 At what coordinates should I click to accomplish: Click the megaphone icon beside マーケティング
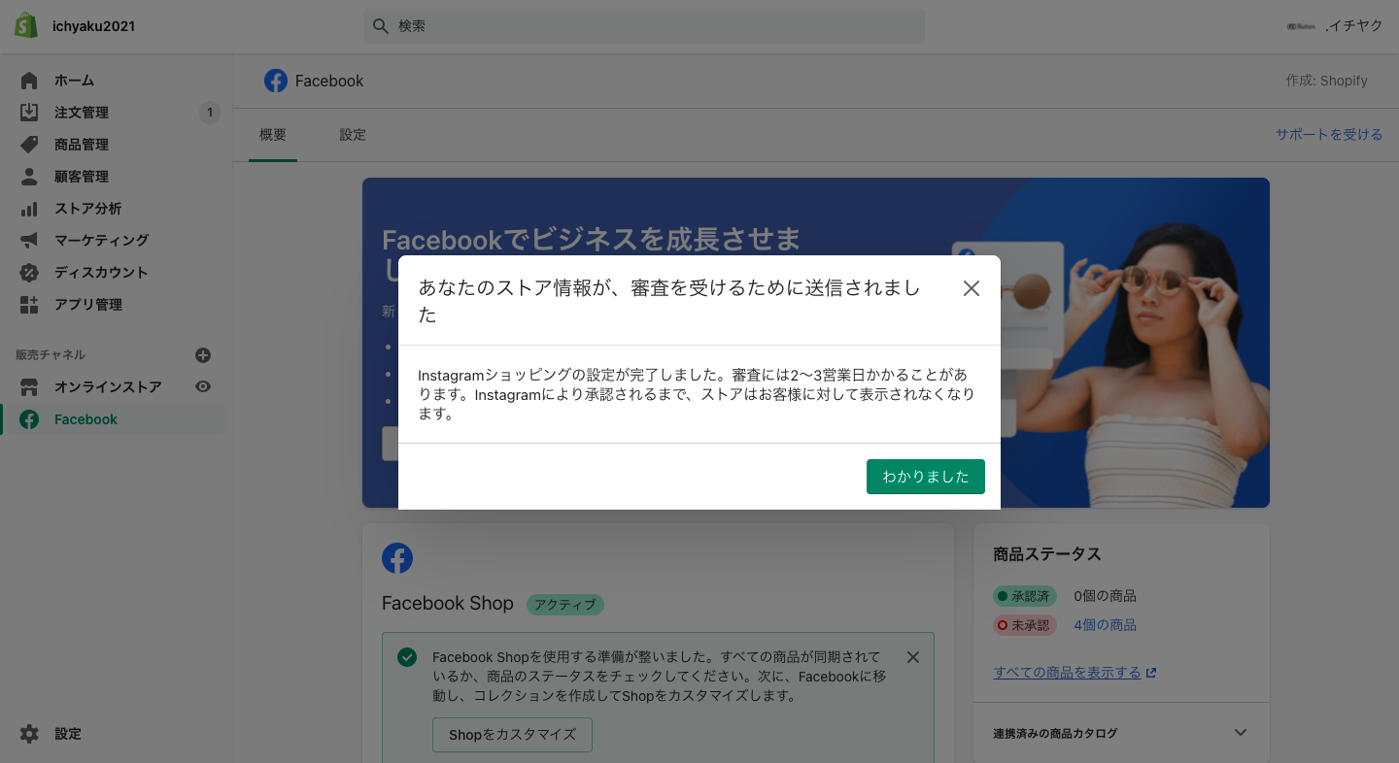[x=29, y=240]
